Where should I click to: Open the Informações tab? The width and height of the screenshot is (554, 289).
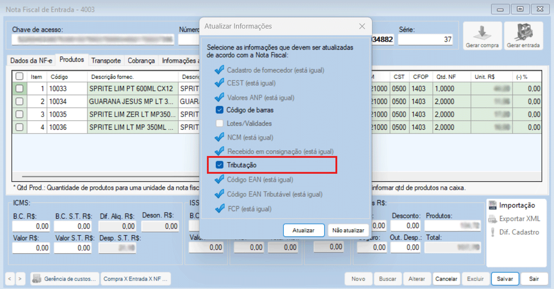point(179,61)
